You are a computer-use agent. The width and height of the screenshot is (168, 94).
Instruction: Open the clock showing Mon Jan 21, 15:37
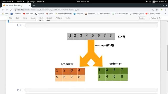pyautogui.click(x=84, y=2)
